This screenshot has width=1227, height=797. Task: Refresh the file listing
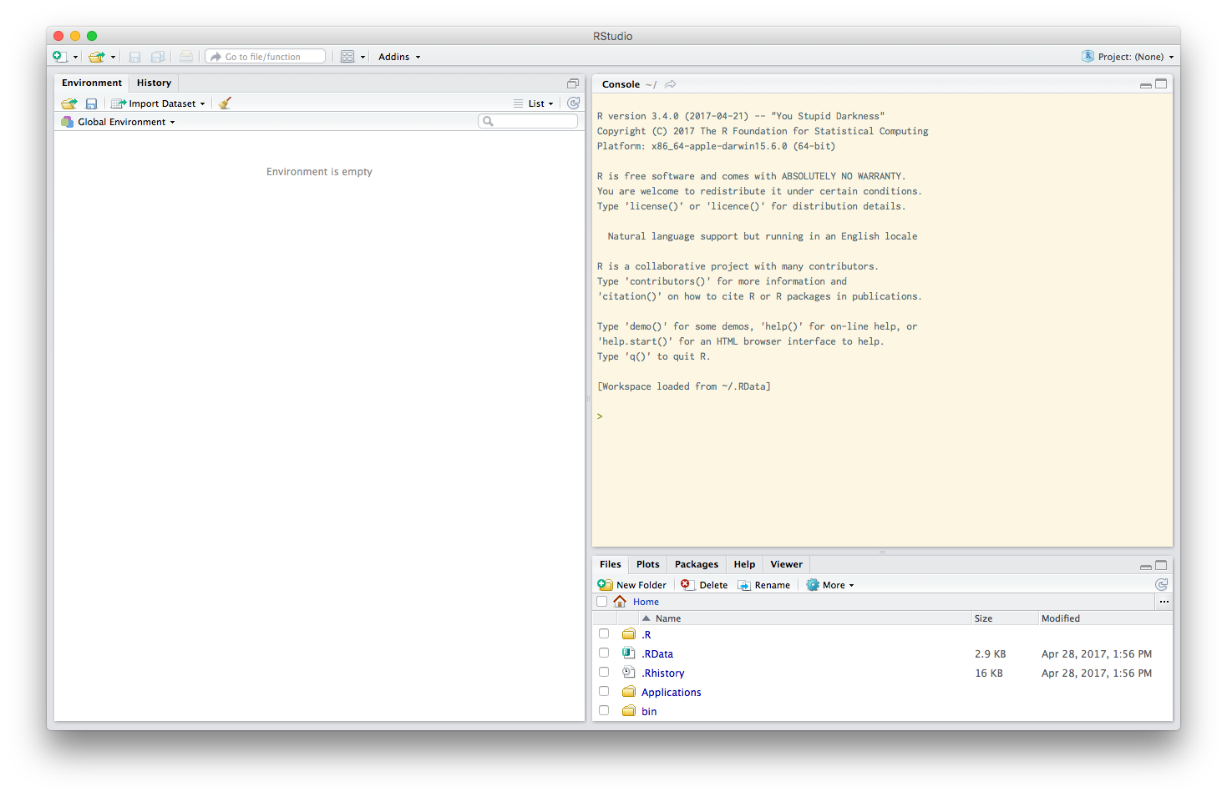point(1161,585)
